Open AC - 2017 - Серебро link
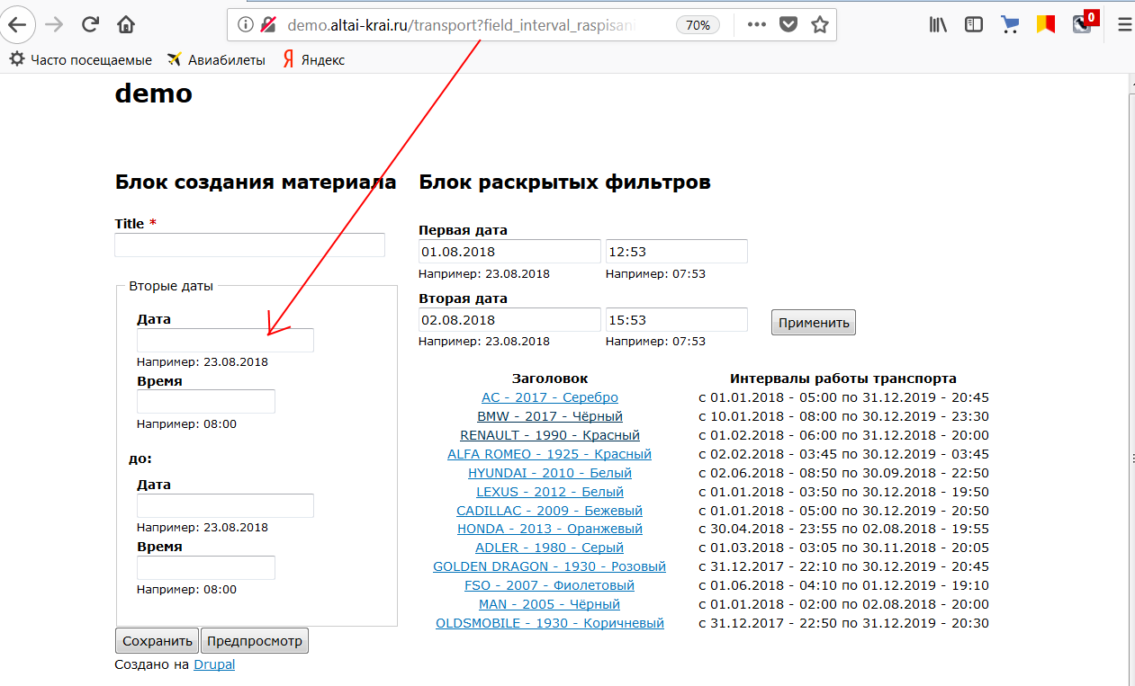The image size is (1135, 686). point(550,397)
